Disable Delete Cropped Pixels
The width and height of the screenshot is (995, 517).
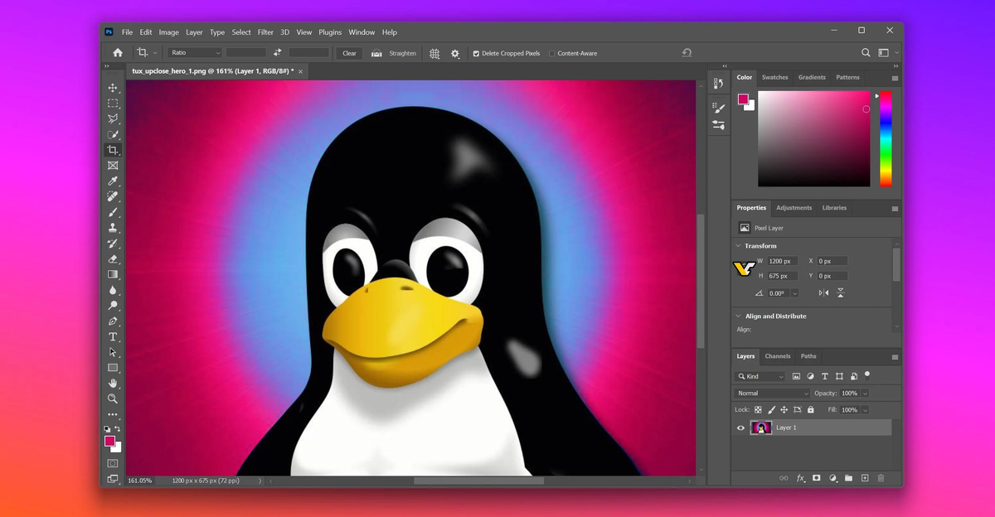coord(475,53)
